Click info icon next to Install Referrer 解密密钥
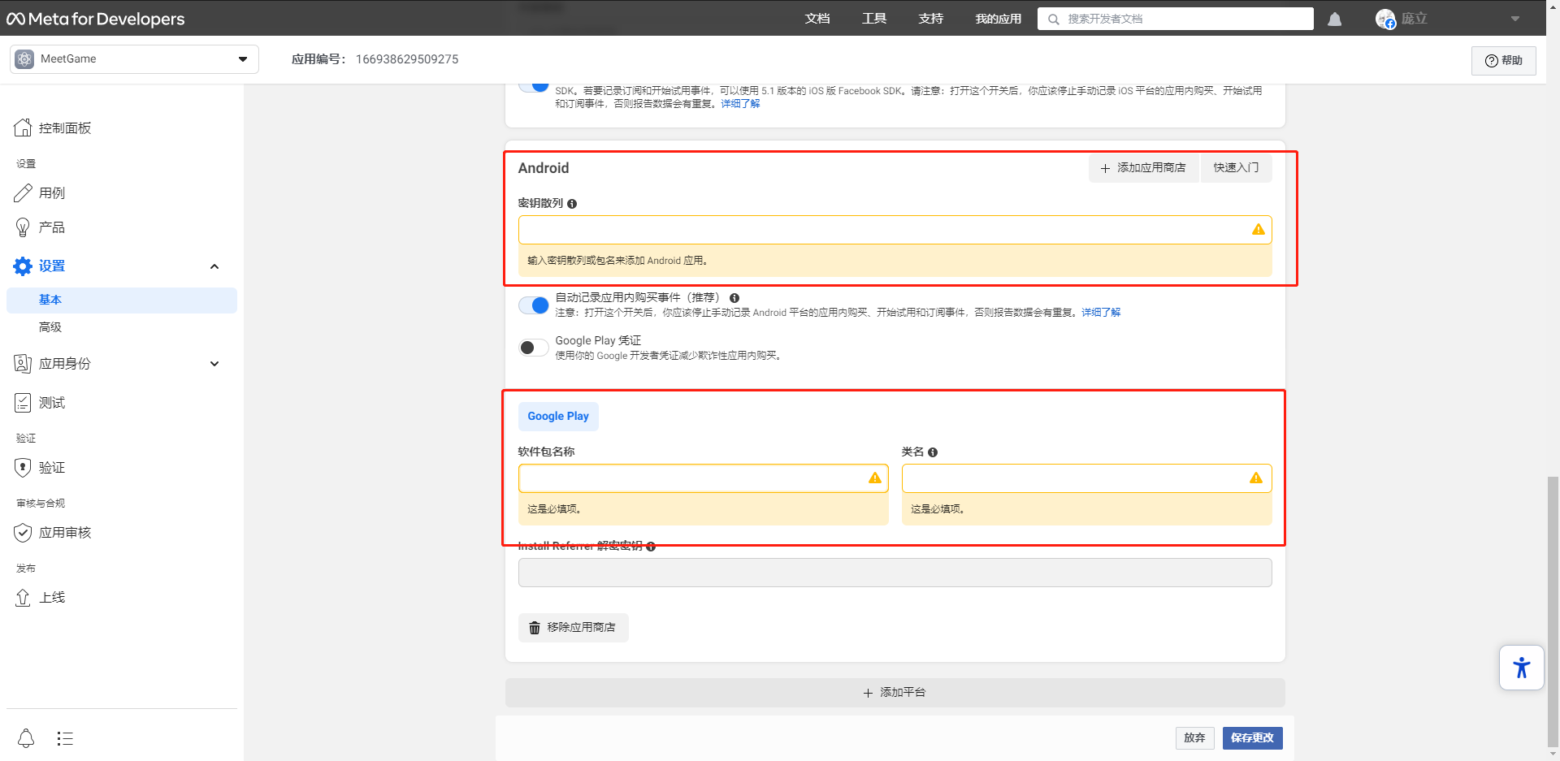Image resolution: width=1560 pixels, height=761 pixels. pyautogui.click(x=651, y=547)
